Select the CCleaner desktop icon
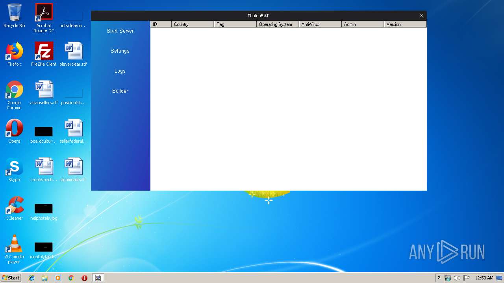Viewport: 504px width, 283px height. [14, 208]
